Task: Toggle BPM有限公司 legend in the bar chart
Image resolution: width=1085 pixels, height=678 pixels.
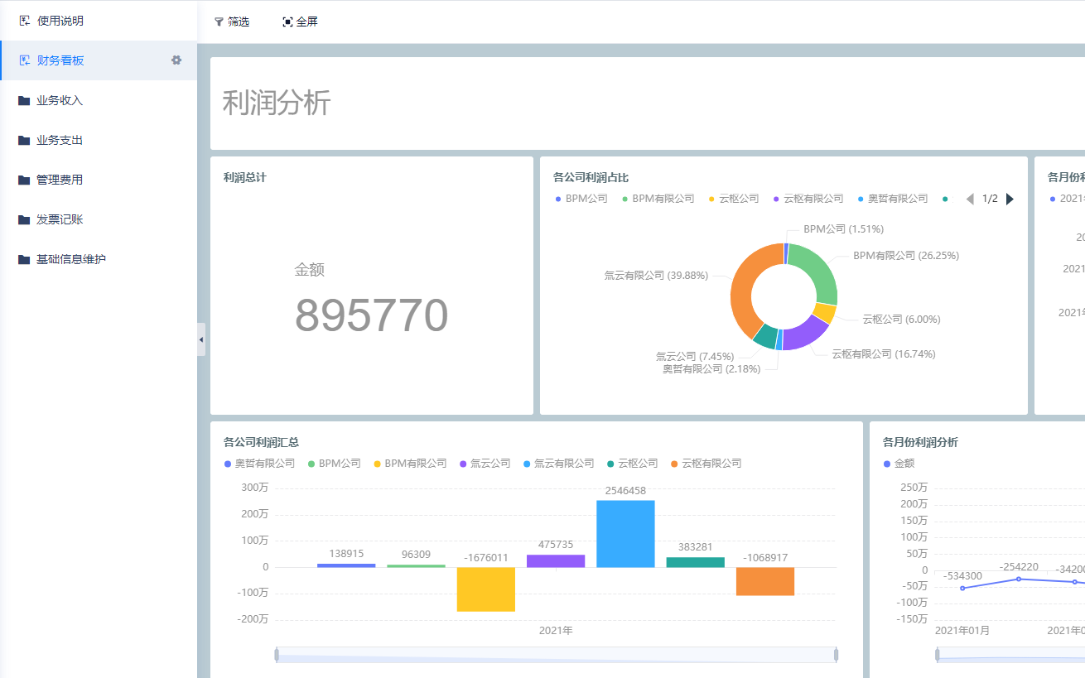Action: coord(410,464)
